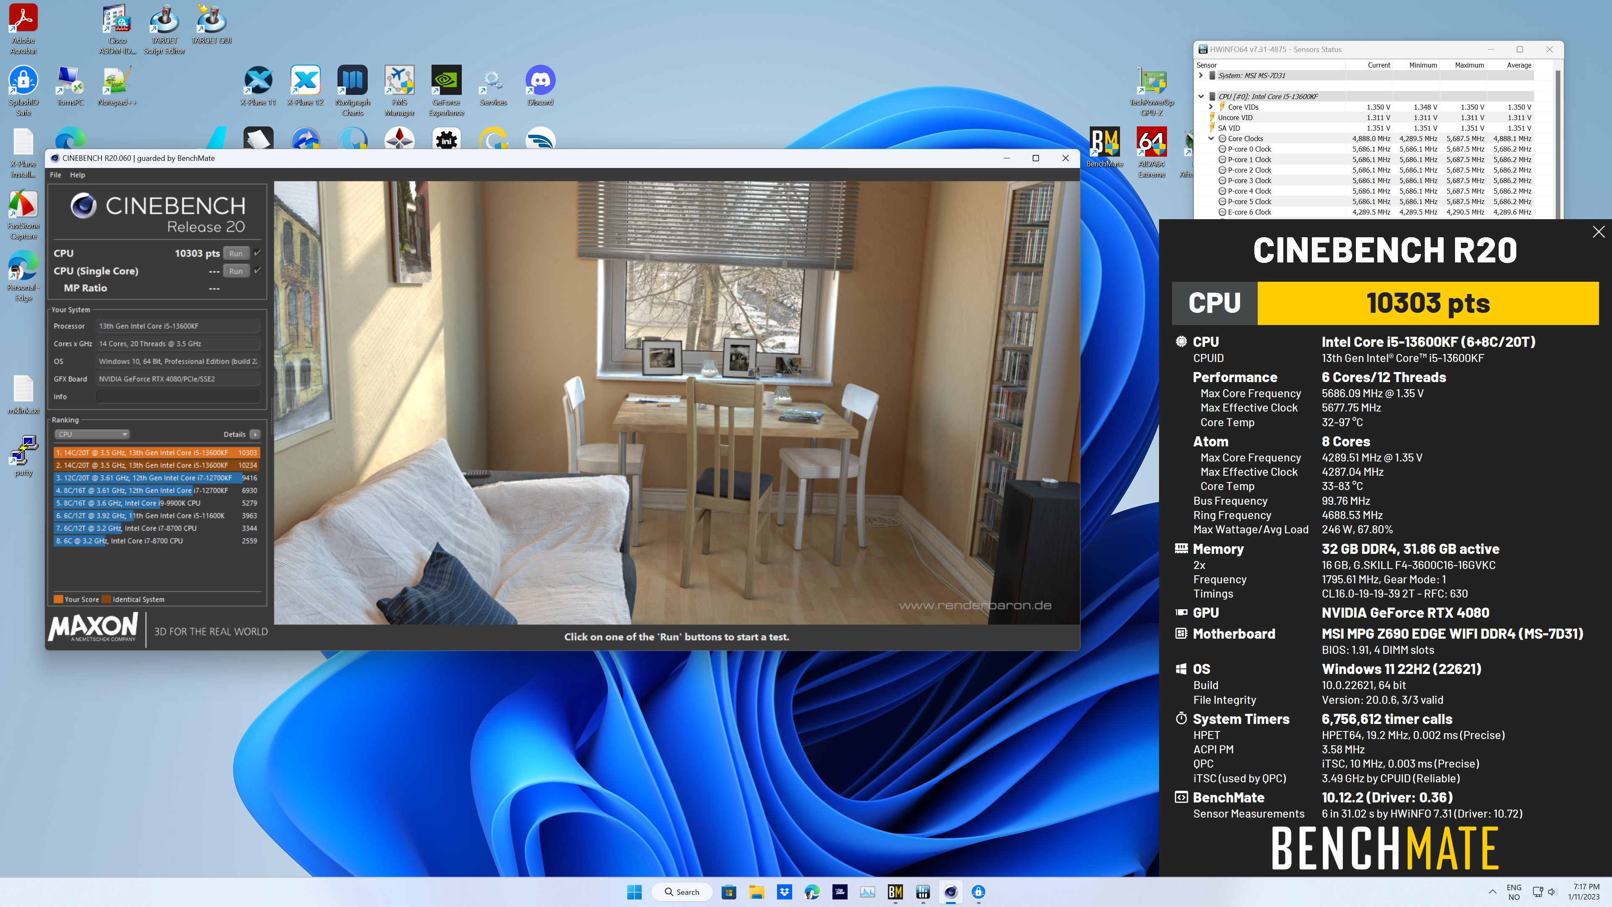
Task: Open the Help menu in Cinebench
Action: [77, 175]
